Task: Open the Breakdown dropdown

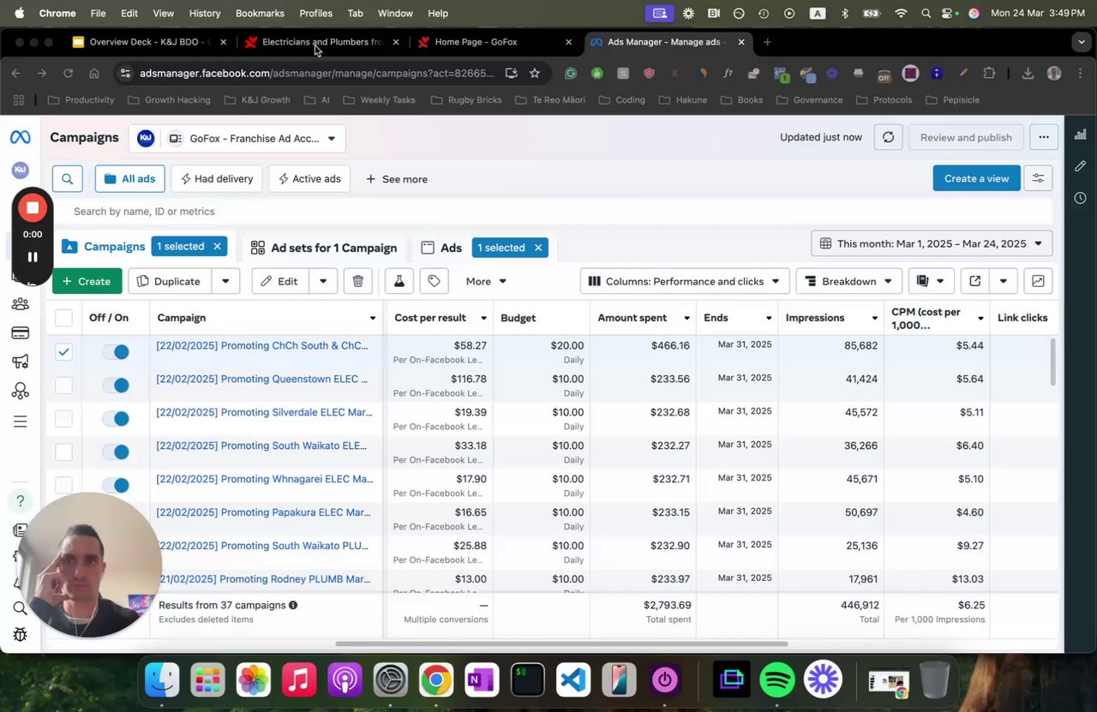Action: (848, 281)
